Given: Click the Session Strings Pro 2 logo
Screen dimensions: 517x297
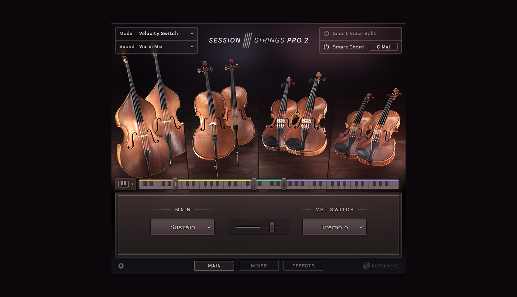Looking at the screenshot, I should (258, 40).
